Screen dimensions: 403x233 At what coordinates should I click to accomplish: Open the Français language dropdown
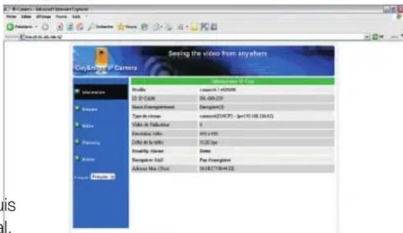click(x=103, y=177)
